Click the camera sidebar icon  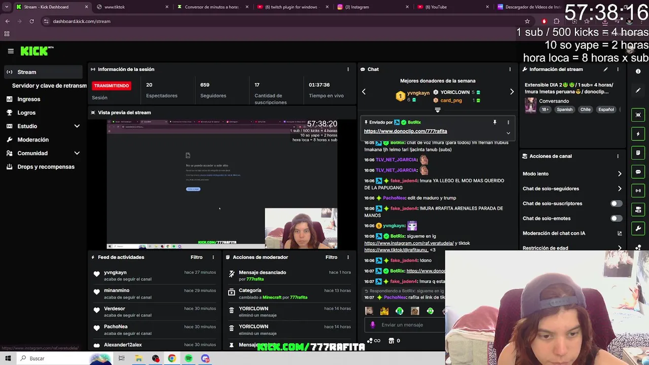click(x=638, y=210)
